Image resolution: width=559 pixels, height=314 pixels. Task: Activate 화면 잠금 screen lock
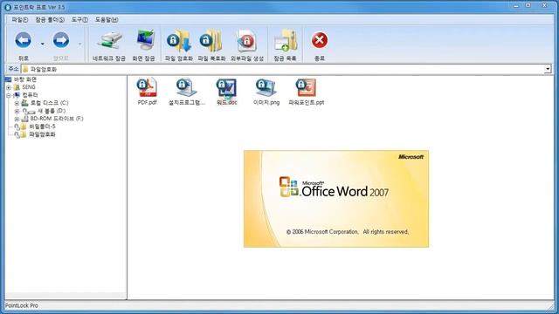pos(143,46)
